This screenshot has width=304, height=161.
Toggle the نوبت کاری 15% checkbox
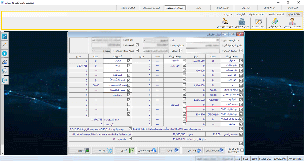pyautogui.click(x=241, y=114)
